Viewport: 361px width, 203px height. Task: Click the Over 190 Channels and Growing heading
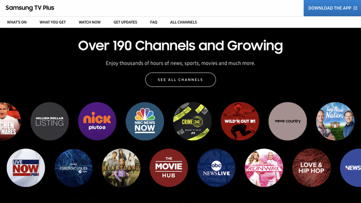[180, 46]
